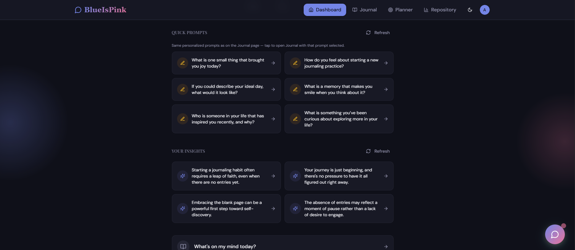The height and width of the screenshot is (250, 575).
Task: Select the someone who inspired you prompt card
Action: point(226,119)
